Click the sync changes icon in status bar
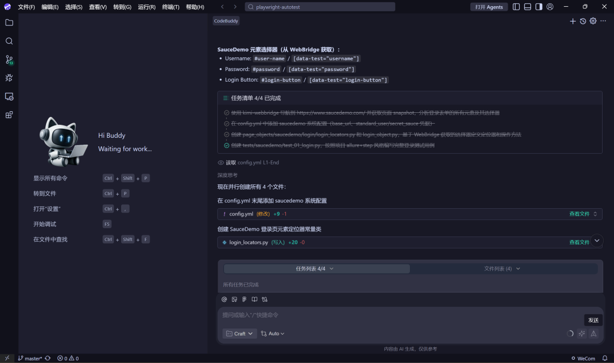The image size is (614, 363). [x=47, y=358]
